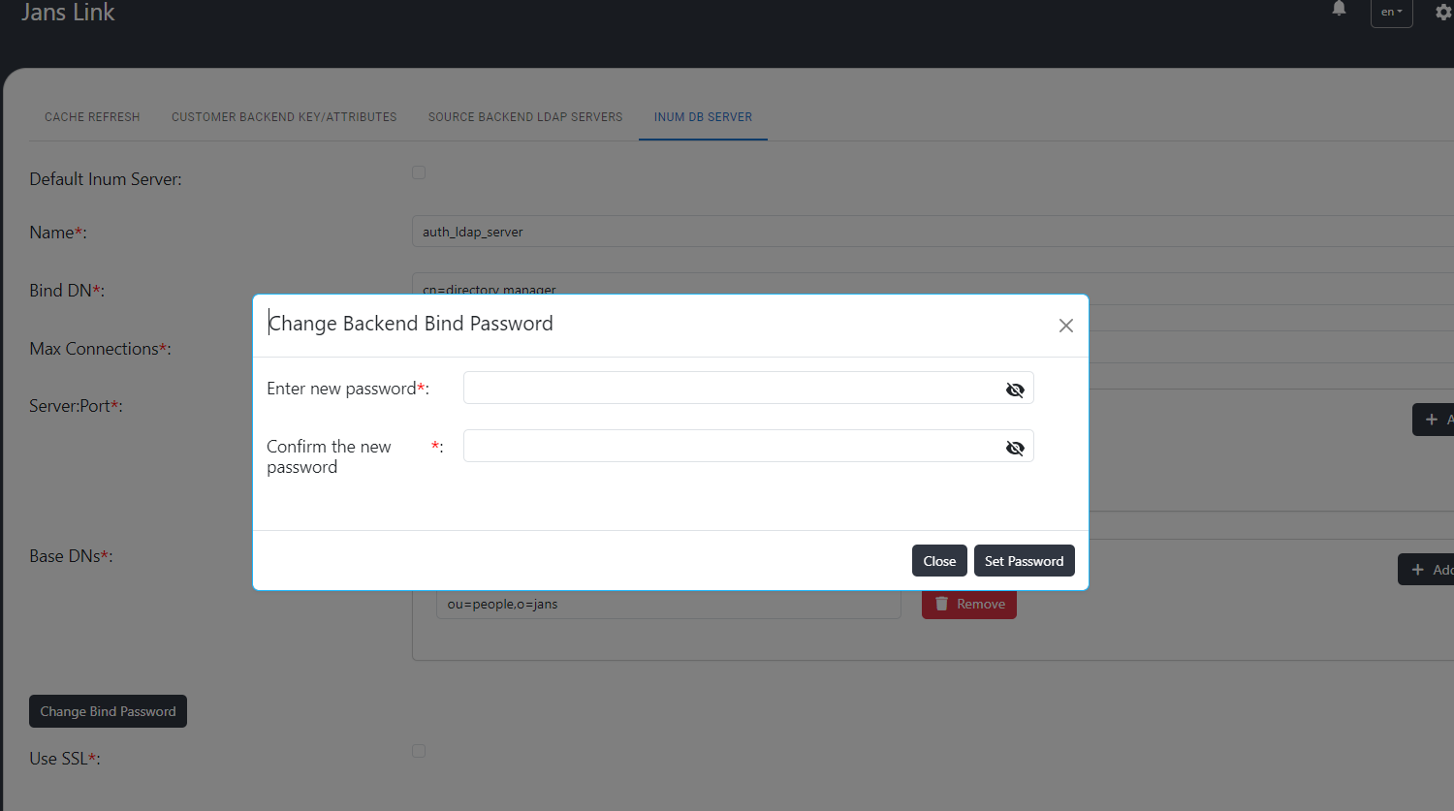Click the trash icon on the Remove button
The height and width of the screenshot is (811, 1454).
click(941, 604)
